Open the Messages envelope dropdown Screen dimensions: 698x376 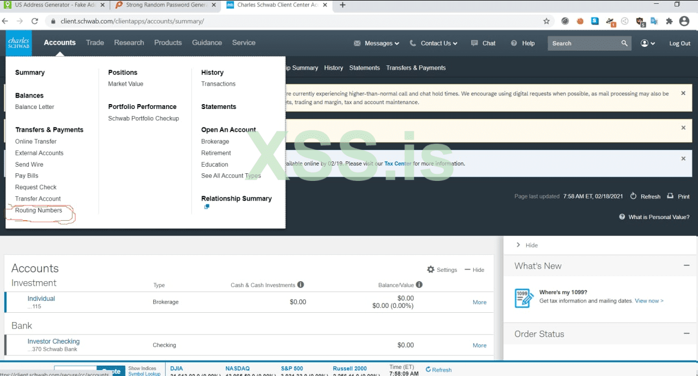tap(376, 43)
